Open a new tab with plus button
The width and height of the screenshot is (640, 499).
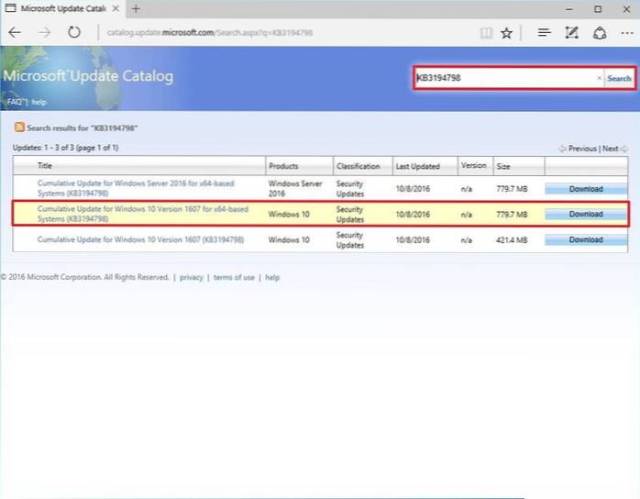(136, 9)
